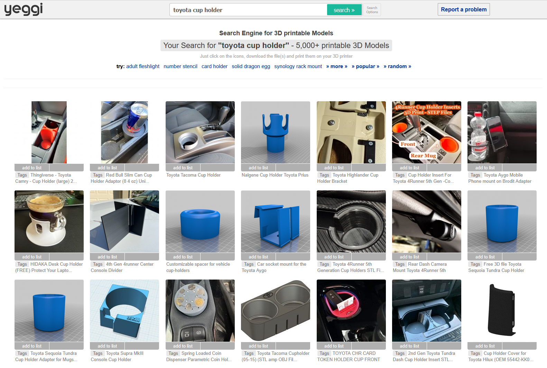Try the "solid dragon egg" suggested search

tap(251, 66)
